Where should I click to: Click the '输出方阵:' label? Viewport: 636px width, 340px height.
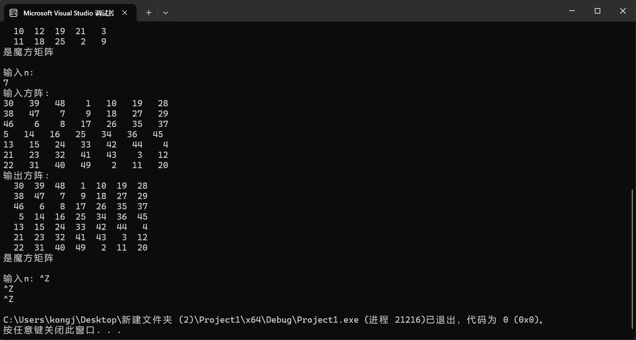[26, 176]
